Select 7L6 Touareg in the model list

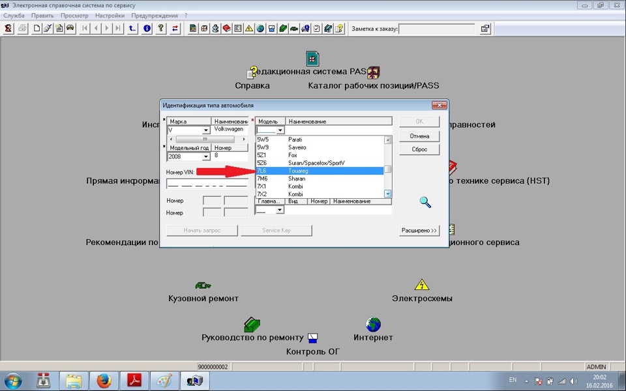pyautogui.click(x=320, y=171)
